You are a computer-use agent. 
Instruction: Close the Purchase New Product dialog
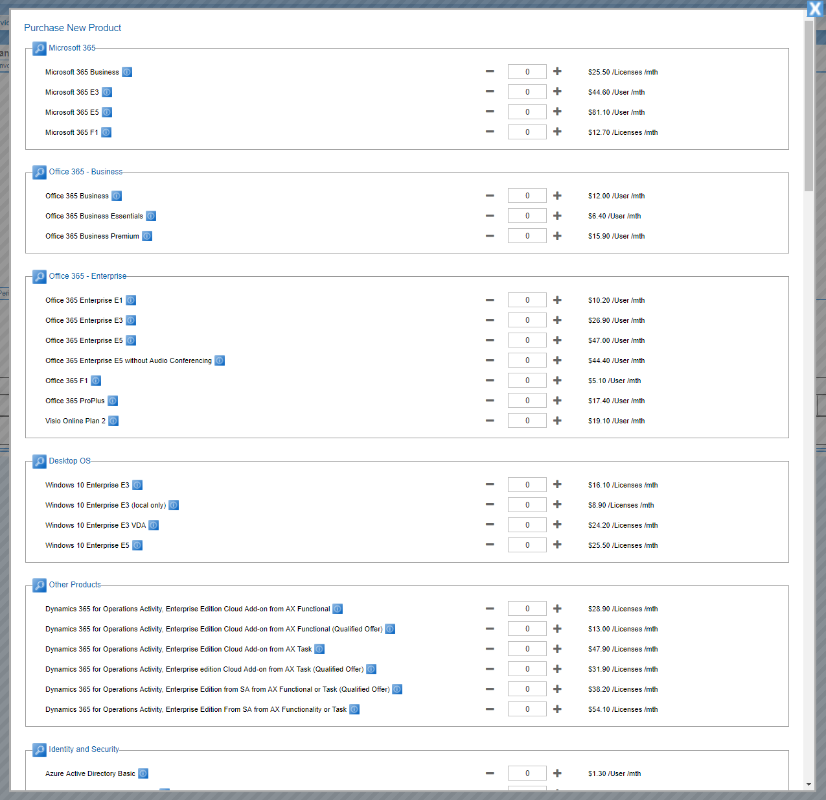pyautogui.click(x=815, y=8)
